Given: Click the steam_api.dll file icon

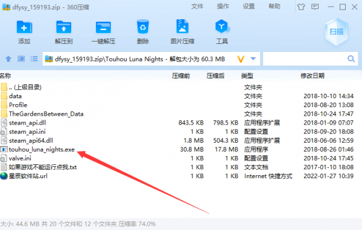Looking at the screenshot, I should coord(4,123).
